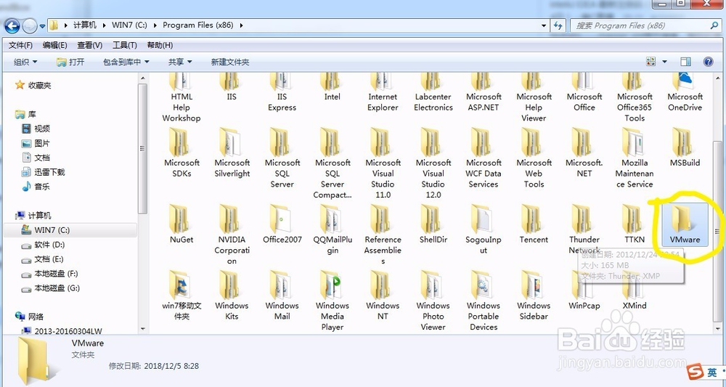Open the Windows Mail folder
The image size is (726, 387).
click(x=282, y=296)
